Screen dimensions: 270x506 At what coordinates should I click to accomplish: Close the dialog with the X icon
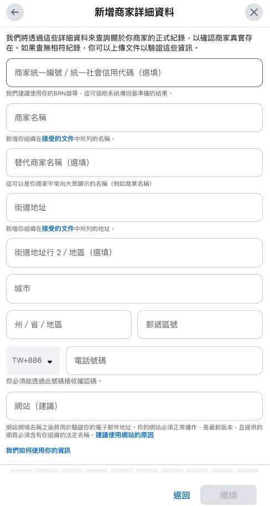coord(254,12)
